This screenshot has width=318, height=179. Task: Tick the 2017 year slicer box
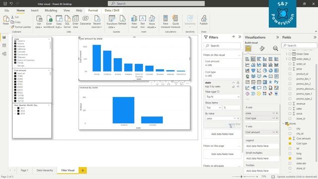tap(18, 108)
